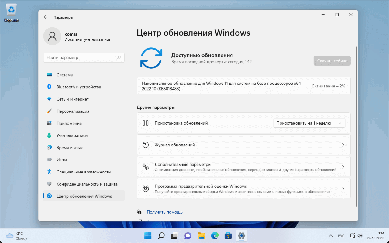
Task: Click Скачивание – 2% status text
Action: 329,86
